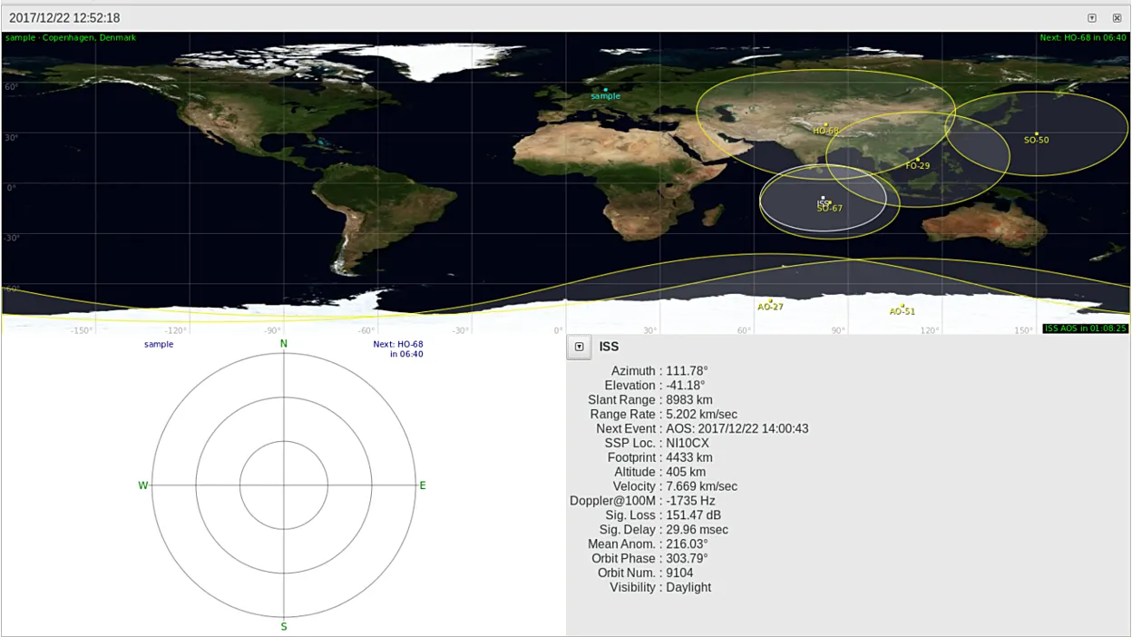
Task: Click the HO-68 satellite marker on the map
Action: [x=825, y=124]
